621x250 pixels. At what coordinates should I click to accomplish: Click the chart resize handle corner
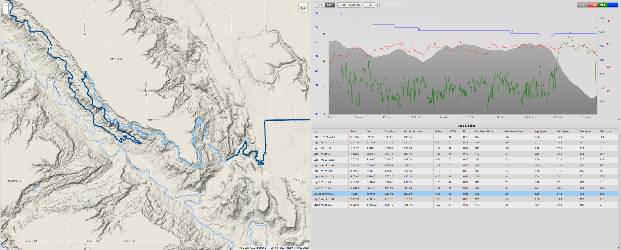click(x=618, y=119)
